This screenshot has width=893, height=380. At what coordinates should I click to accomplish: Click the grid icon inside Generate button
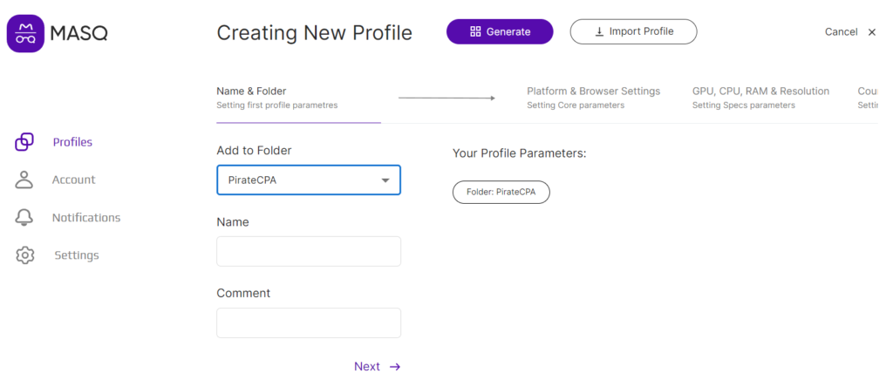coord(475,32)
